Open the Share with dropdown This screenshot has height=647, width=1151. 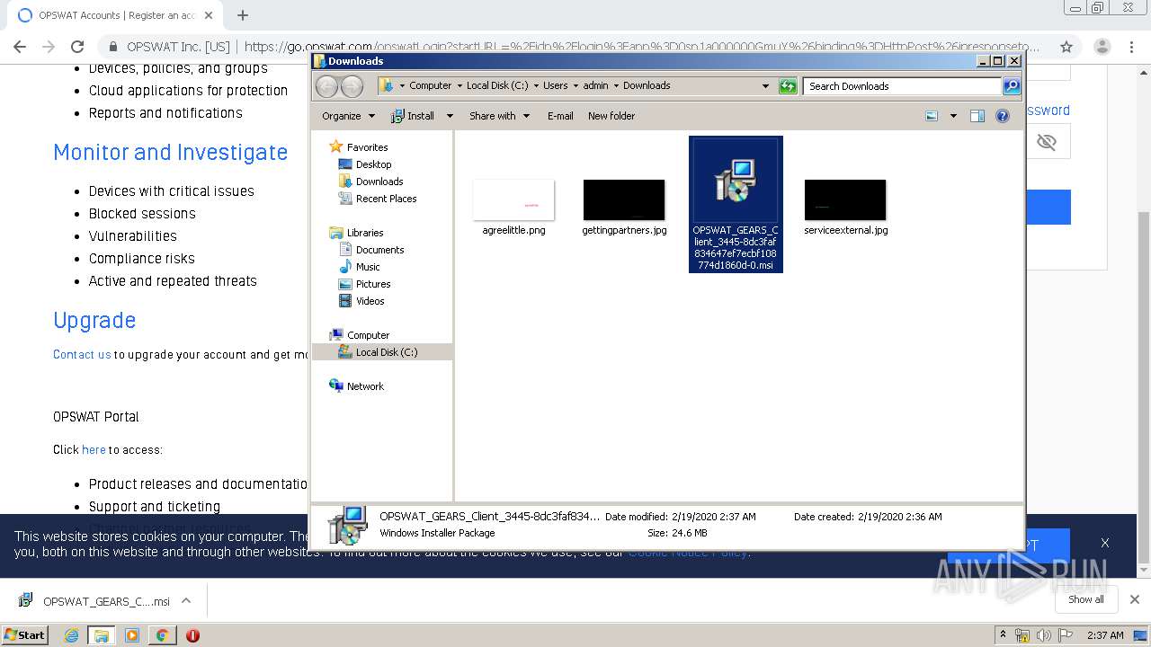tap(500, 116)
